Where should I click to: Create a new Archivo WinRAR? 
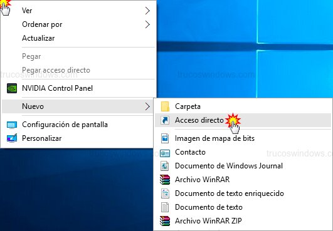coord(243,180)
